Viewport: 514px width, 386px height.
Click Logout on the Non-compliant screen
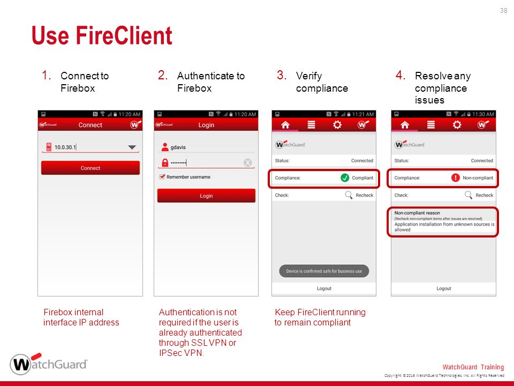443,288
